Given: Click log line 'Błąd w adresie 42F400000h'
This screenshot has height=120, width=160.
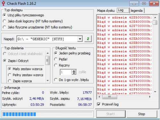Looking at the screenshot, I should (x=124, y=81).
